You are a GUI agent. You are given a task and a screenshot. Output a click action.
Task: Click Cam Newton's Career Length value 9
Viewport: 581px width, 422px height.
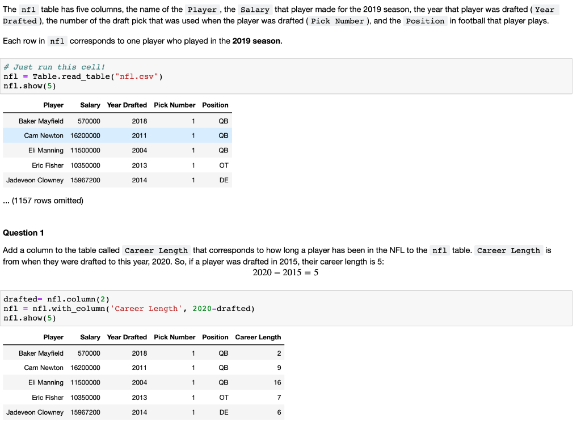pos(279,368)
